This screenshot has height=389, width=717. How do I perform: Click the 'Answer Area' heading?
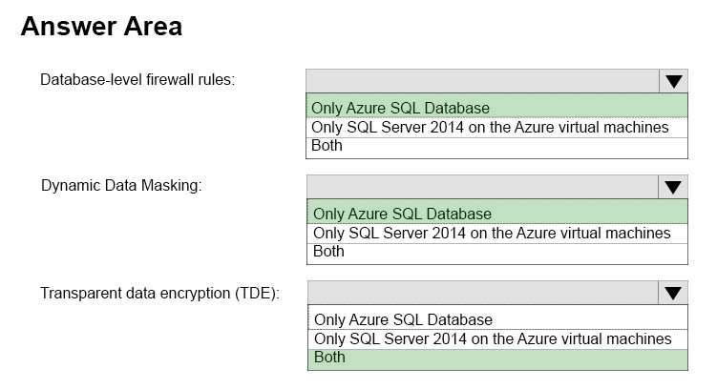coord(101,27)
